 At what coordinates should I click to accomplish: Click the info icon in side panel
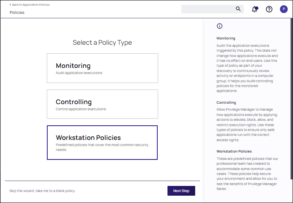(220, 26)
